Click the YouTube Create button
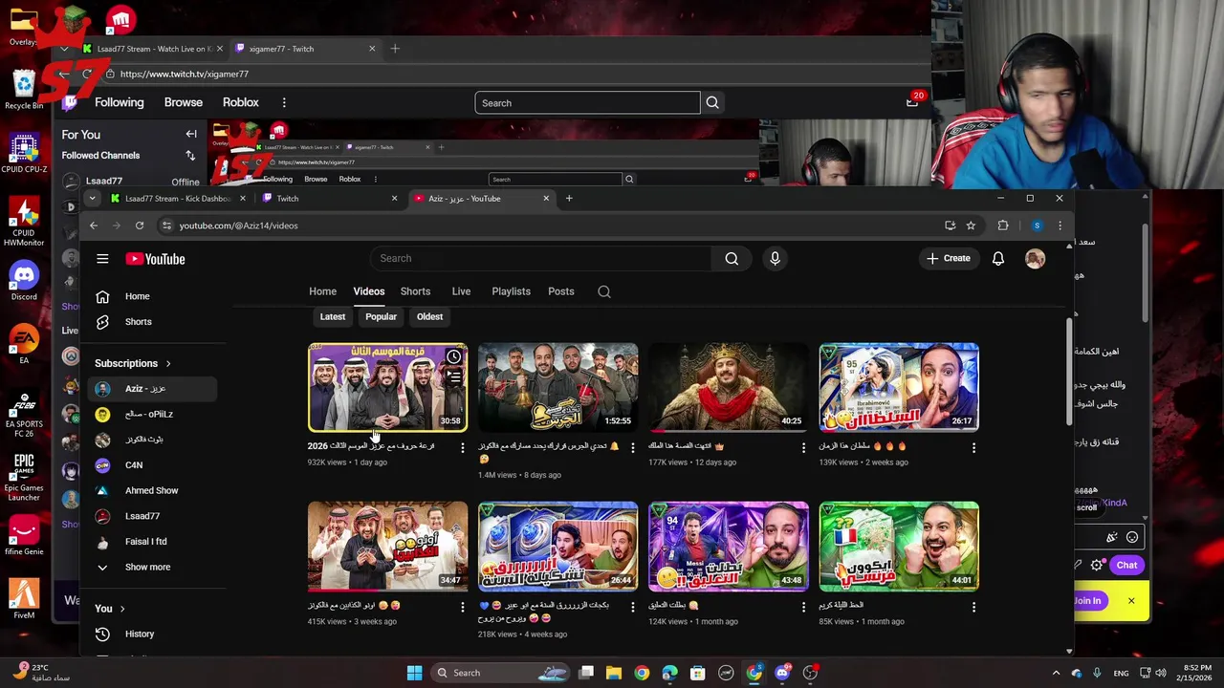Viewport: 1224px width, 688px height. [949, 258]
